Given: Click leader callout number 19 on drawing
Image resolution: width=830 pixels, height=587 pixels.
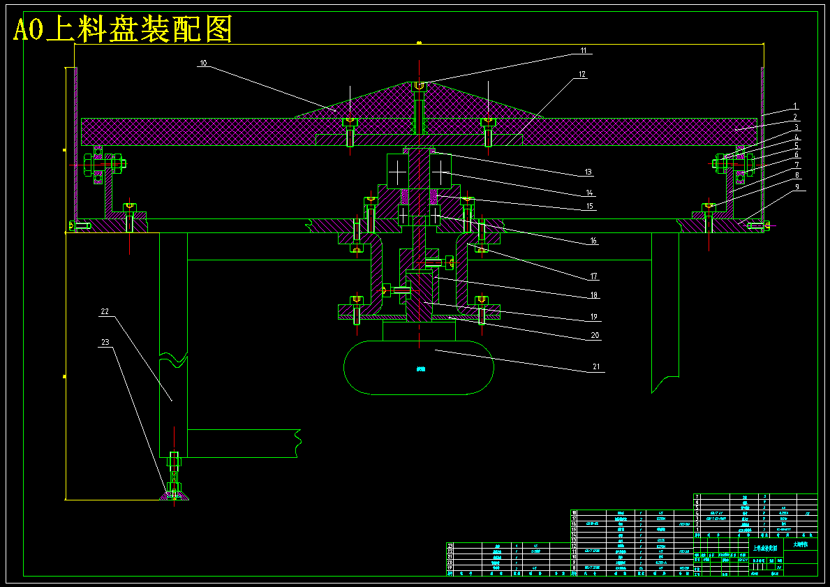Looking at the screenshot, I should pyautogui.click(x=594, y=316).
